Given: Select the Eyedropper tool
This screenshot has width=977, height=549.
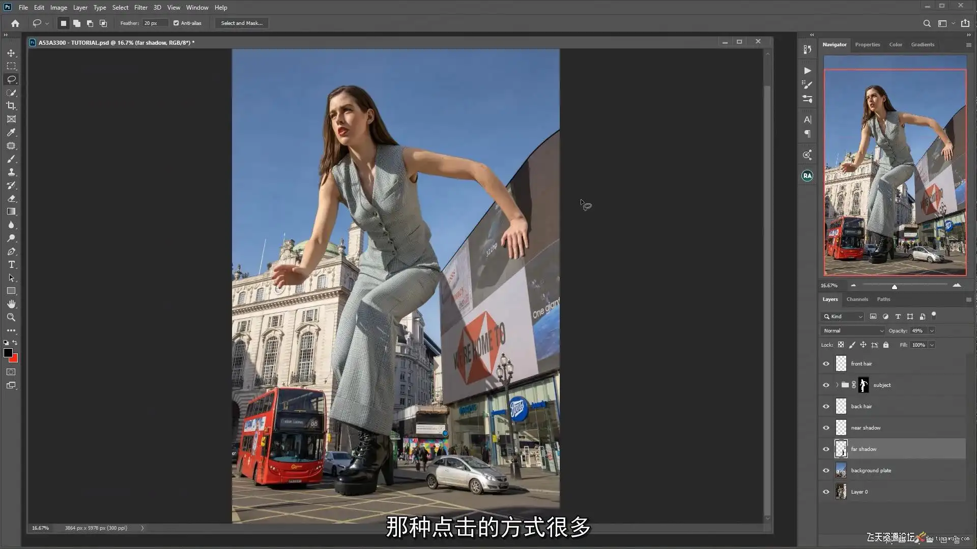Looking at the screenshot, I should point(11,132).
